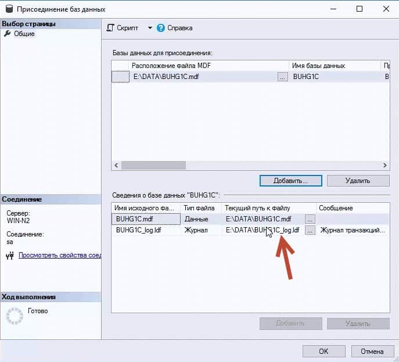399x362 pixels.
Task: Click the upper Удалить button
Action: coord(357,181)
